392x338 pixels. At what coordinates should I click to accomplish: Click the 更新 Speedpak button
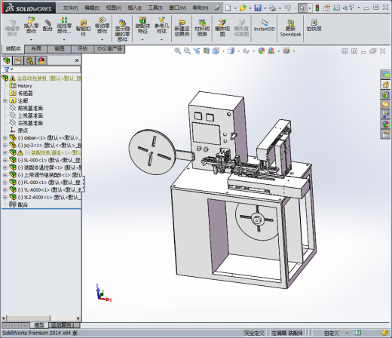point(290,28)
